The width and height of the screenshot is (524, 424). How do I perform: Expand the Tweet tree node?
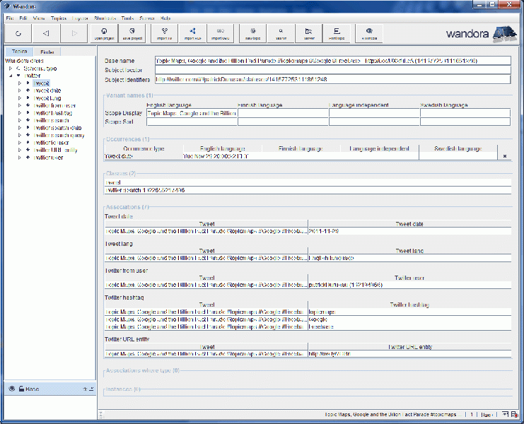point(19,83)
